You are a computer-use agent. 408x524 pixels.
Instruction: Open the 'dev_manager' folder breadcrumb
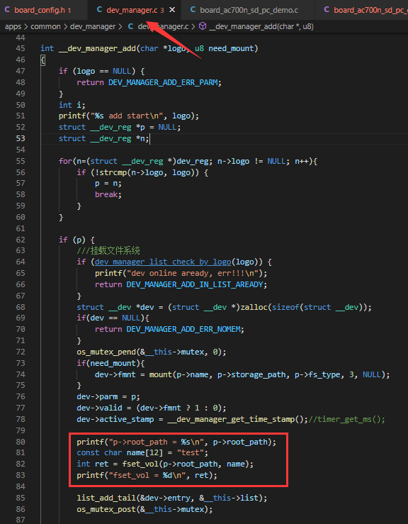(x=93, y=27)
